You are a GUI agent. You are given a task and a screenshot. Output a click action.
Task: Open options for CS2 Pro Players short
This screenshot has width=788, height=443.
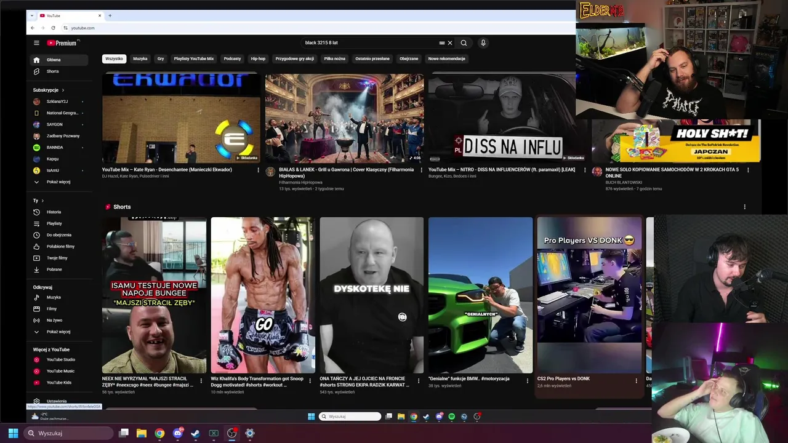(636, 381)
